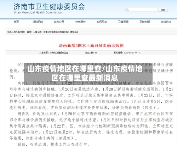Click the 文章来源: 济南市卫健委办公室 text
The height and width of the screenshot is (148, 177).
54,53
